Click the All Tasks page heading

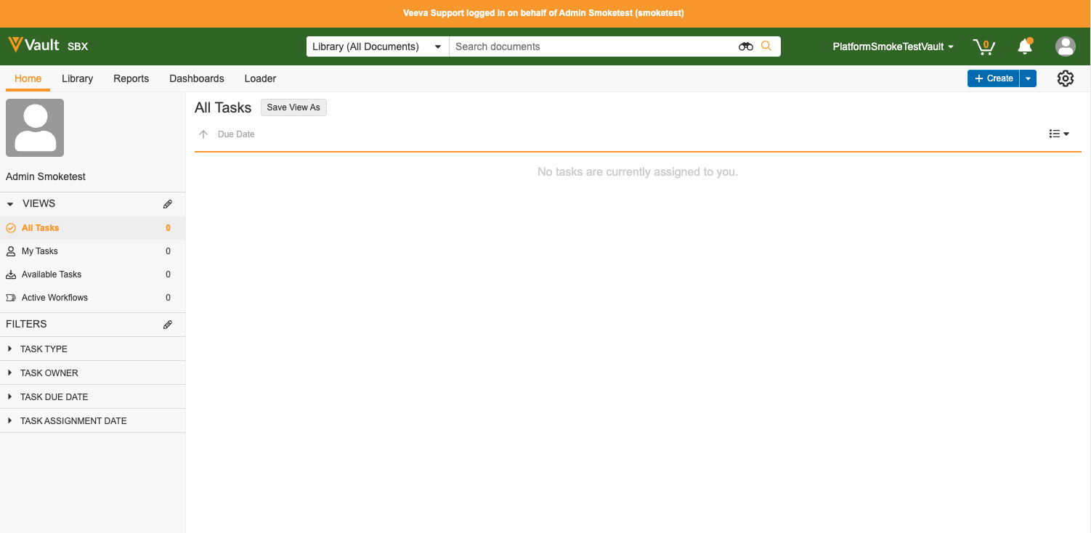pyautogui.click(x=223, y=107)
